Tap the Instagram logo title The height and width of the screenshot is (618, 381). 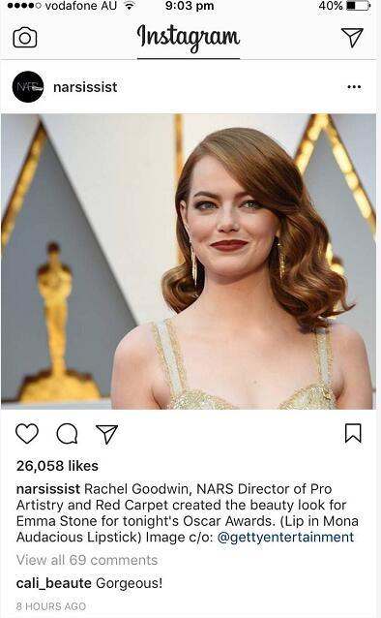pyautogui.click(x=189, y=38)
